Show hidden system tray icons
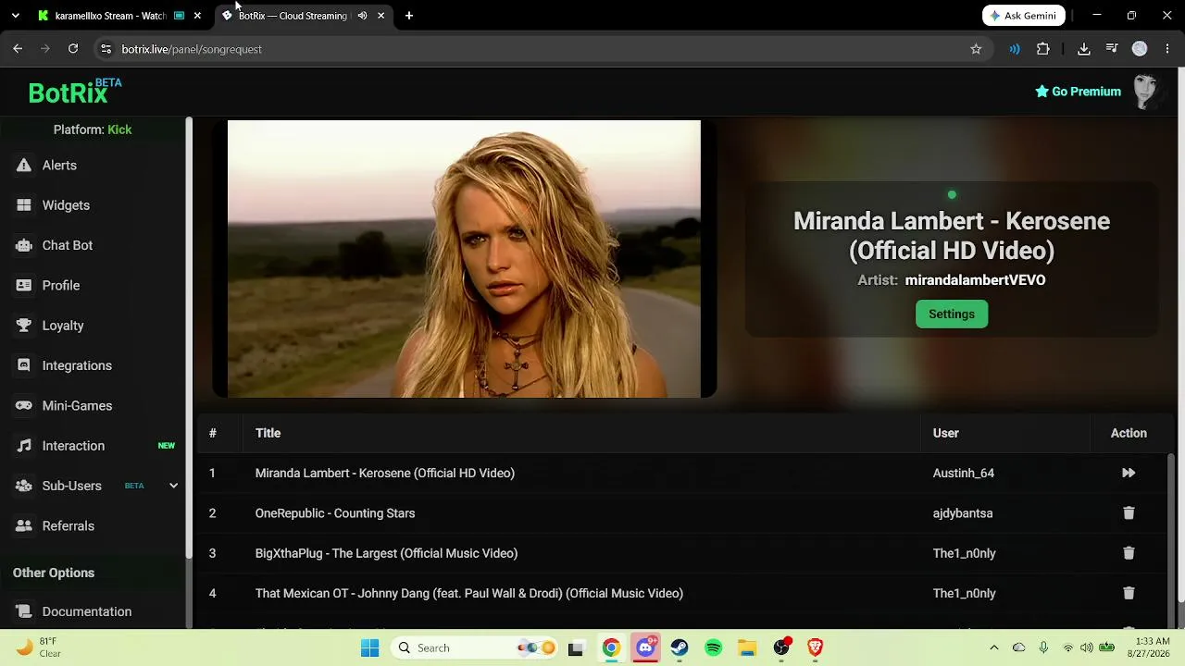Screen dimensions: 1185x666 pyautogui.click(x=994, y=647)
